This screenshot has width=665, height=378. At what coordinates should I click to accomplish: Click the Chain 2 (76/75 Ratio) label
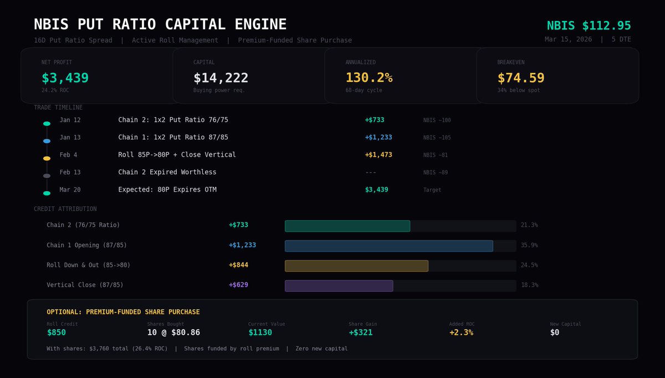(83, 225)
